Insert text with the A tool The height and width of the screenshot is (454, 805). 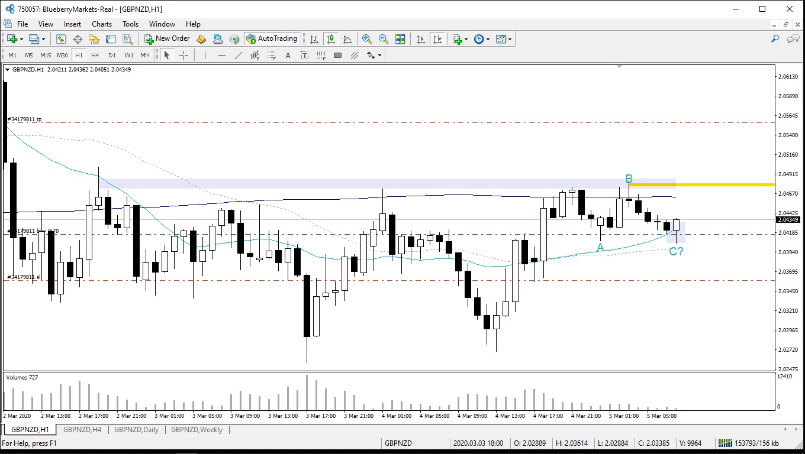[288, 55]
